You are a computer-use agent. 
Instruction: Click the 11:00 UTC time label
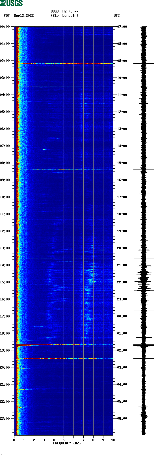(122, 95)
